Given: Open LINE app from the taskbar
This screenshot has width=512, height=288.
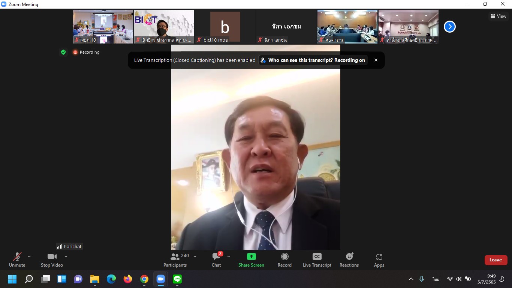Looking at the screenshot, I should coord(177,279).
